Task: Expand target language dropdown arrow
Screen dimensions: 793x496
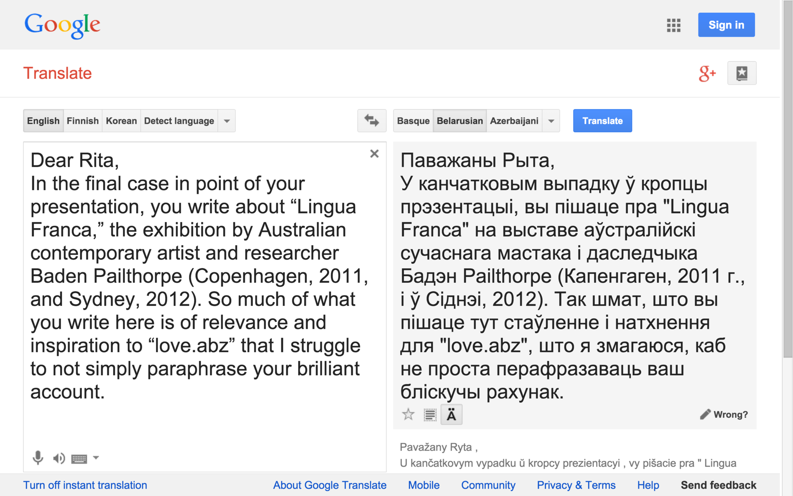Action: [x=551, y=121]
